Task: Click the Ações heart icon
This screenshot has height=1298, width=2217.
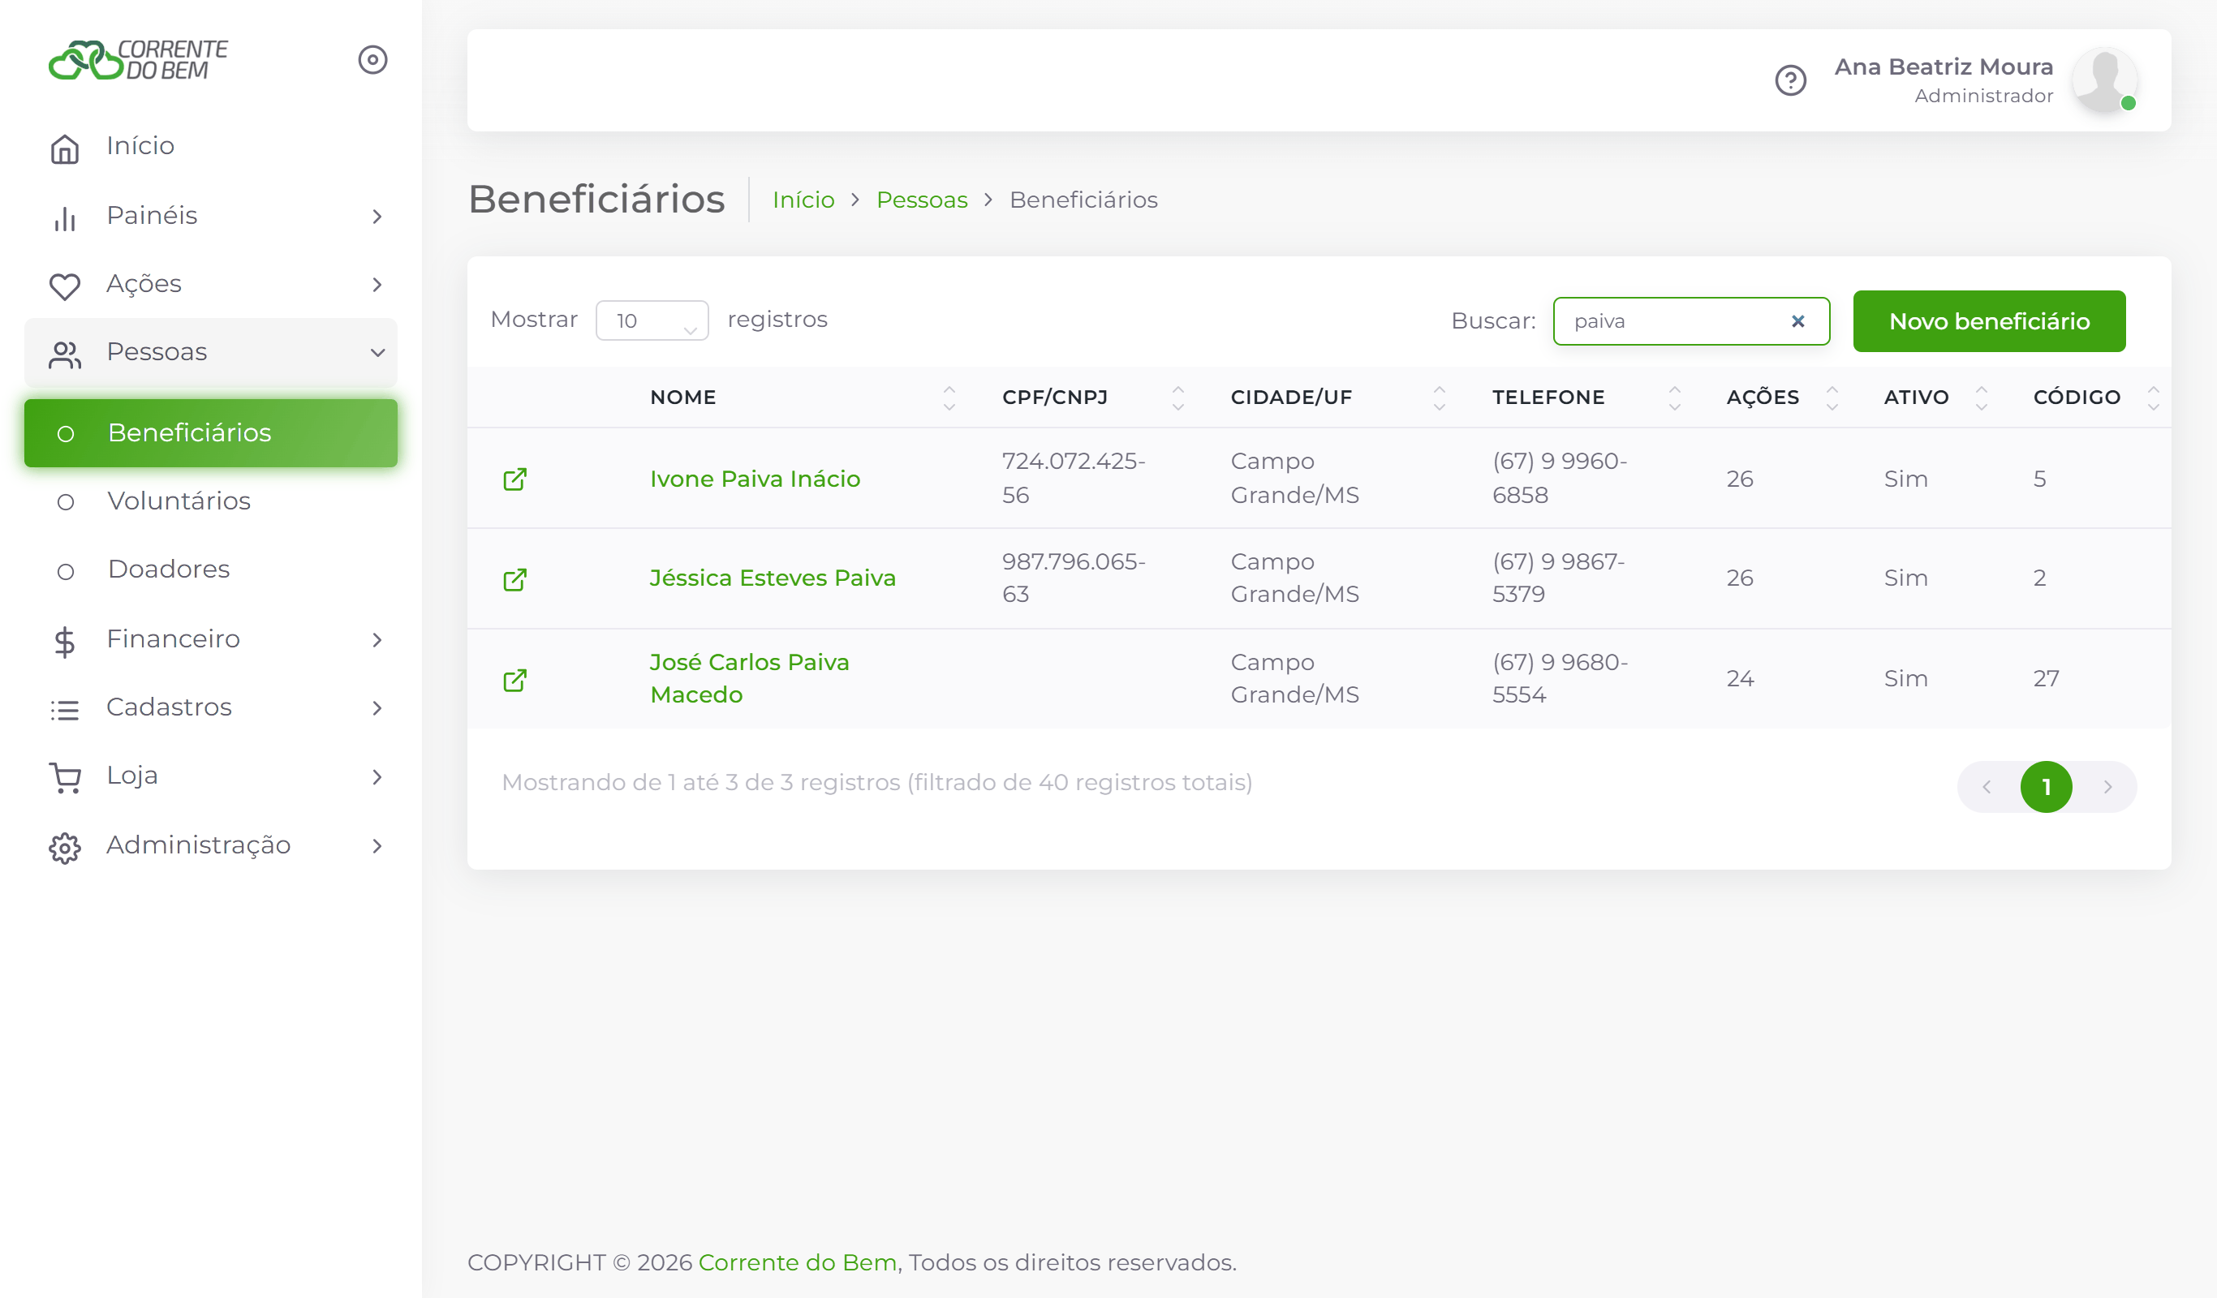Action: click(65, 286)
